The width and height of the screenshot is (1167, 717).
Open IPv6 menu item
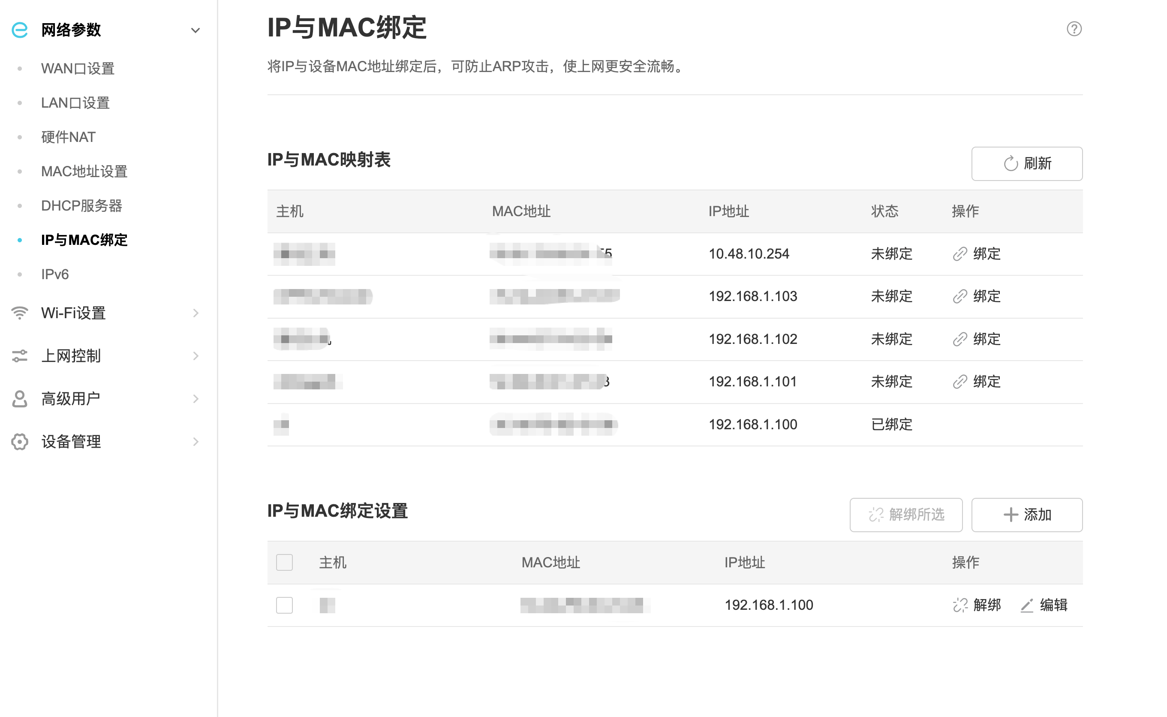pos(55,274)
